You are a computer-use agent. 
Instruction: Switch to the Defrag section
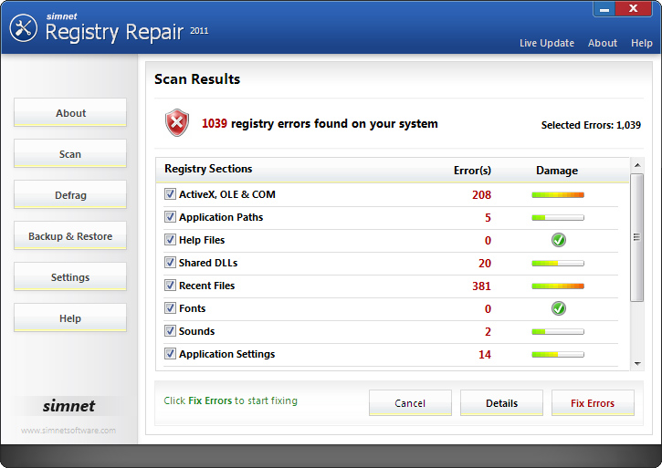(x=70, y=195)
